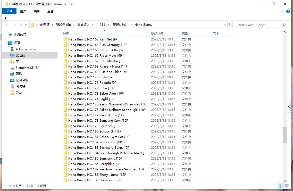Select Hana Bunny NO.170 Rista folder
The image size is (293, 191).
click(x=90, y=77)
